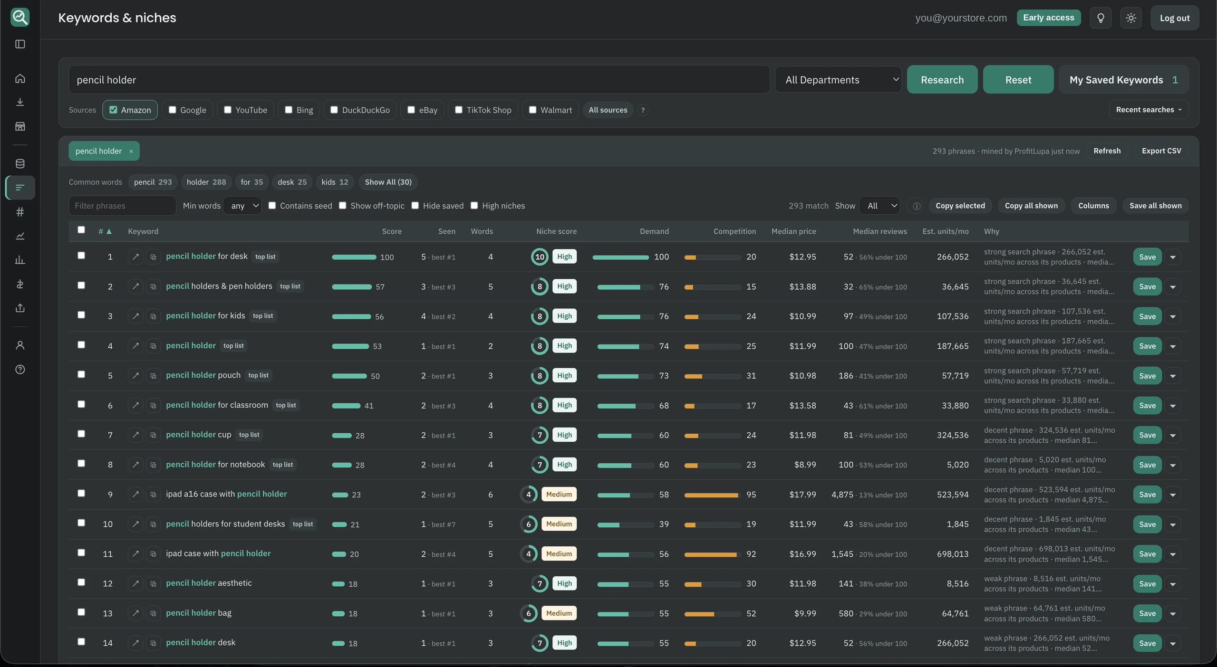Open 'ipad a16 case with pencil holder' link icon

(x=135, y=495)
